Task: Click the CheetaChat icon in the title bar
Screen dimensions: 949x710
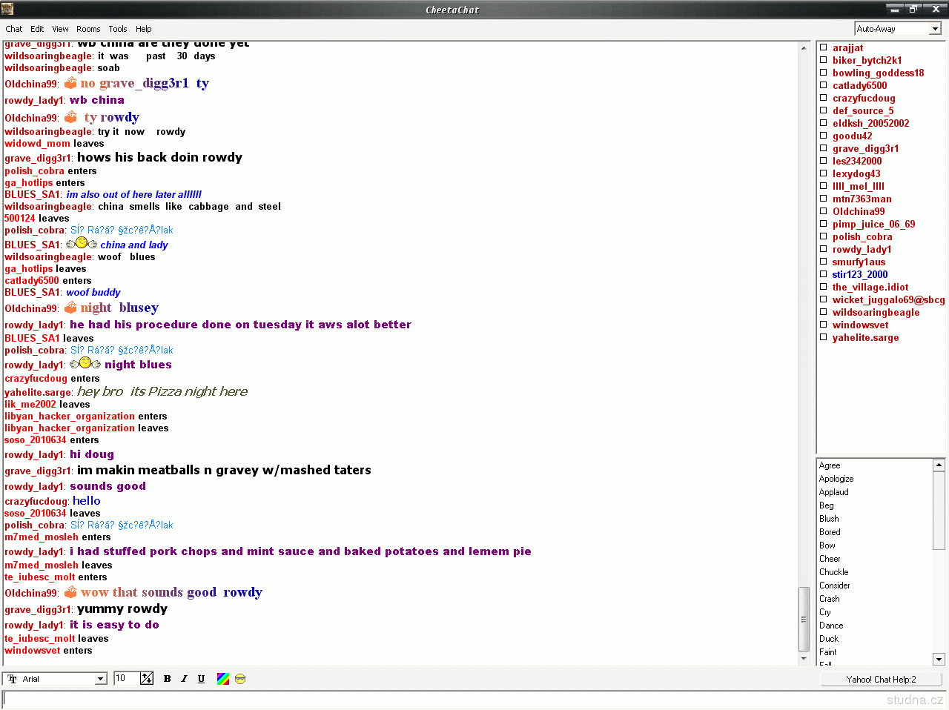Action: click(7, 9)
